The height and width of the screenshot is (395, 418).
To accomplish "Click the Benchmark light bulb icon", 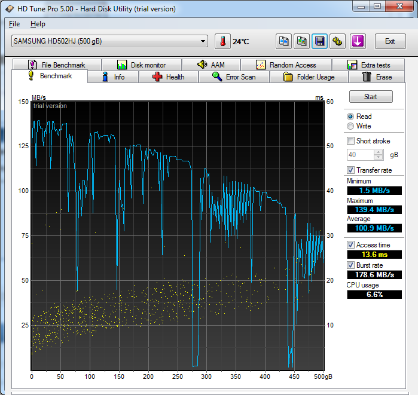I will (x=31, y=76).
